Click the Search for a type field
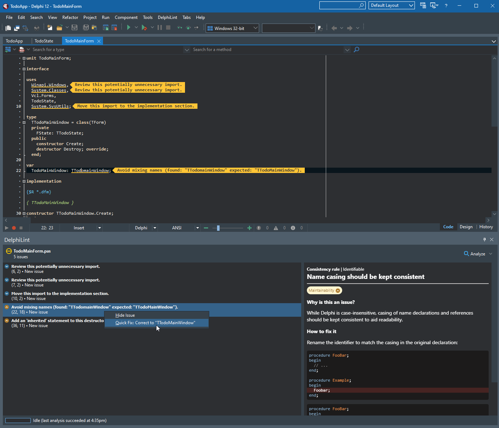Viewport: 499px width, 428px height. pyautogui.click(x=107, y=50)
